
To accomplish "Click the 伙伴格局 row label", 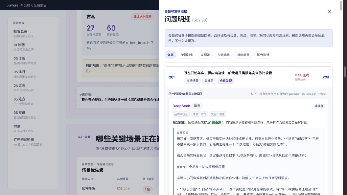I will pyautogui.click(x=88, y=188).
